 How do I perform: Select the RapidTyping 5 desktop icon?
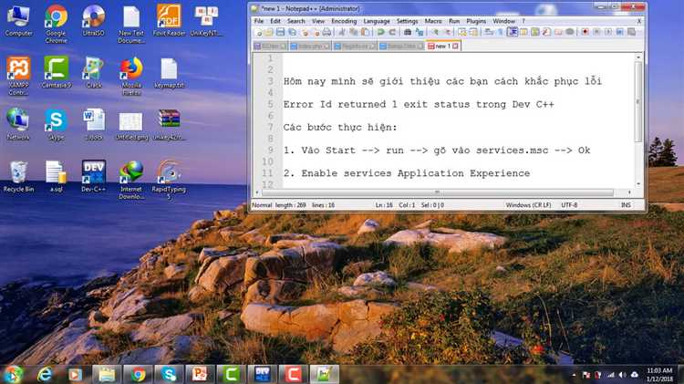coord(169,181)
